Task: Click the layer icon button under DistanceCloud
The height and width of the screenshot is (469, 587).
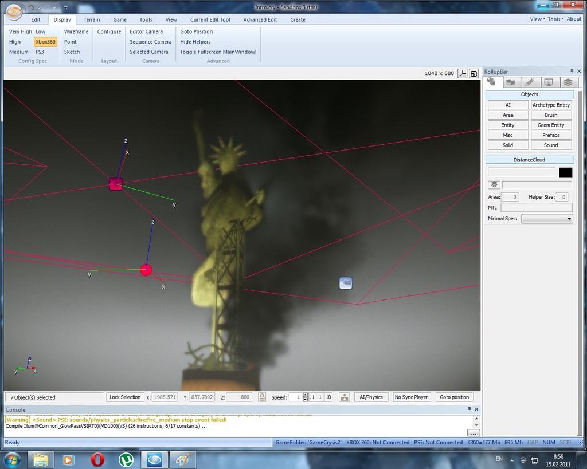Action: [x=494, y=184]
